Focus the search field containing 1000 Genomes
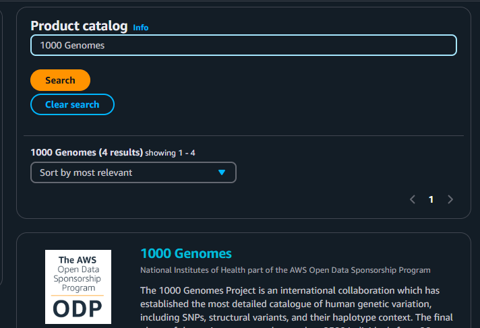Screen dimensions: 480x328 [243, 45]
